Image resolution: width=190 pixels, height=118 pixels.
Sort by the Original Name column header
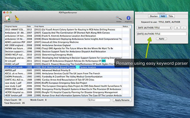[15, 26]
